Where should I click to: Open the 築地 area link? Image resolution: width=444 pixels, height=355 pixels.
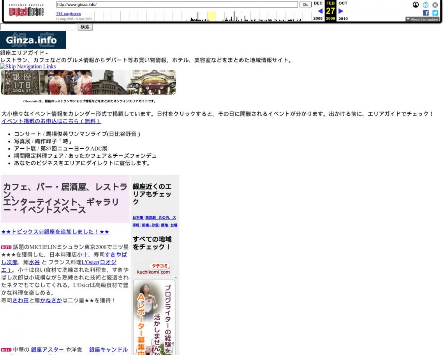pyautogui.click(x=164, y=225)
